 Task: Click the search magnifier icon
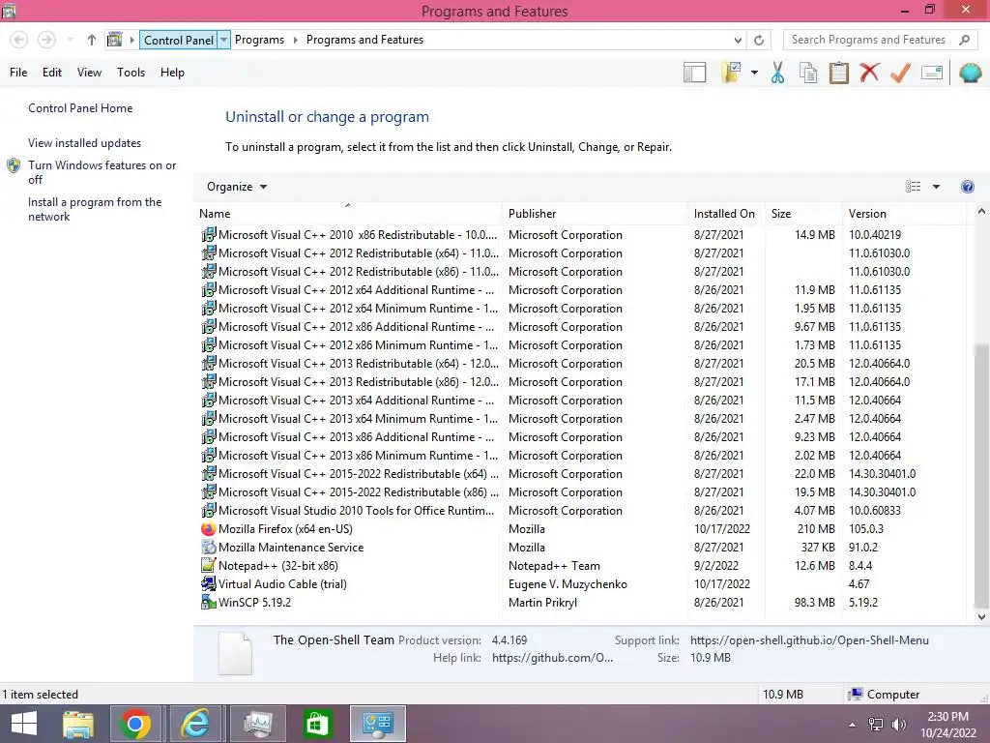[964, 40]
